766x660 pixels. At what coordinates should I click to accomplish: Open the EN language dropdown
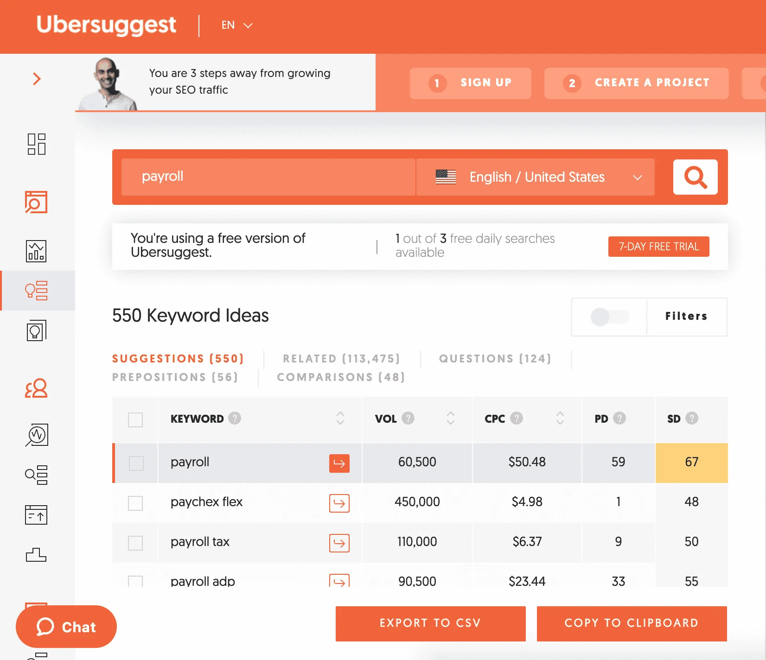[237, 25]
